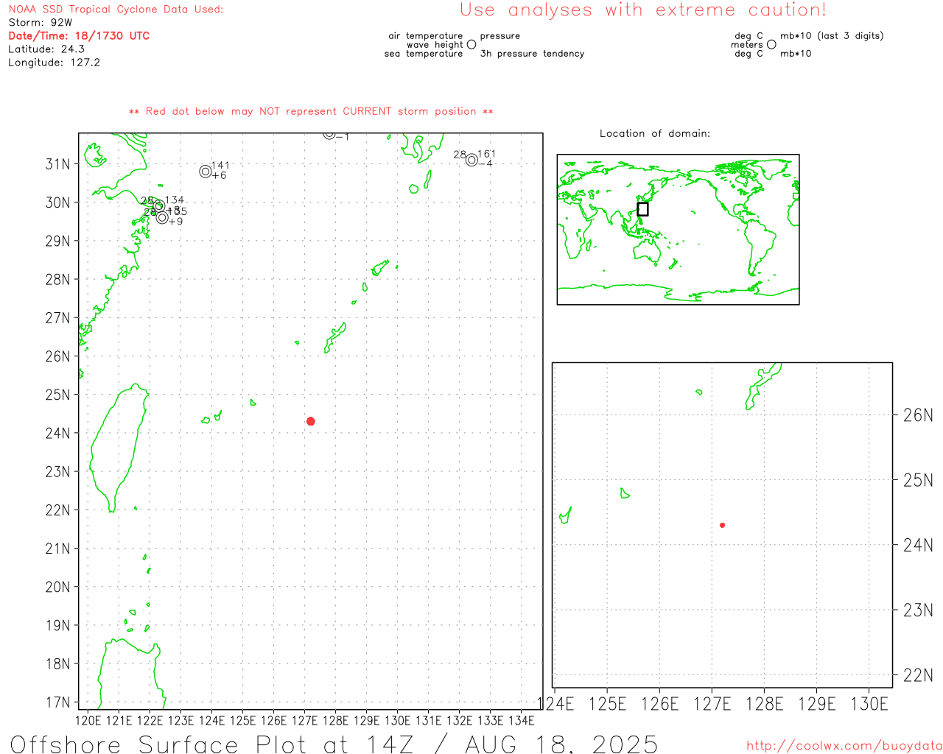The image size is (943, 754).
Task: Click the black domain rectangle on the world map
Action: pos(642,209)
